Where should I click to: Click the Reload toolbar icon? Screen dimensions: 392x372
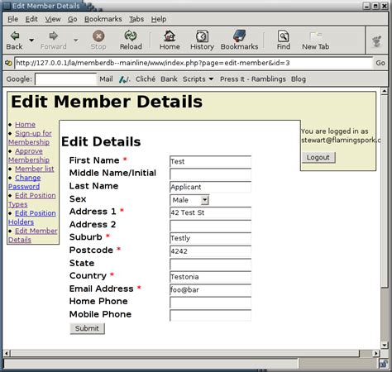click(x=131, y=36)
